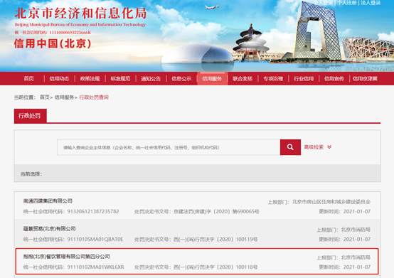This screenshot has height=278, width=394.
Task: Click credit code 91110102MA01WKL6XR
Action: (x=96, y=267)
